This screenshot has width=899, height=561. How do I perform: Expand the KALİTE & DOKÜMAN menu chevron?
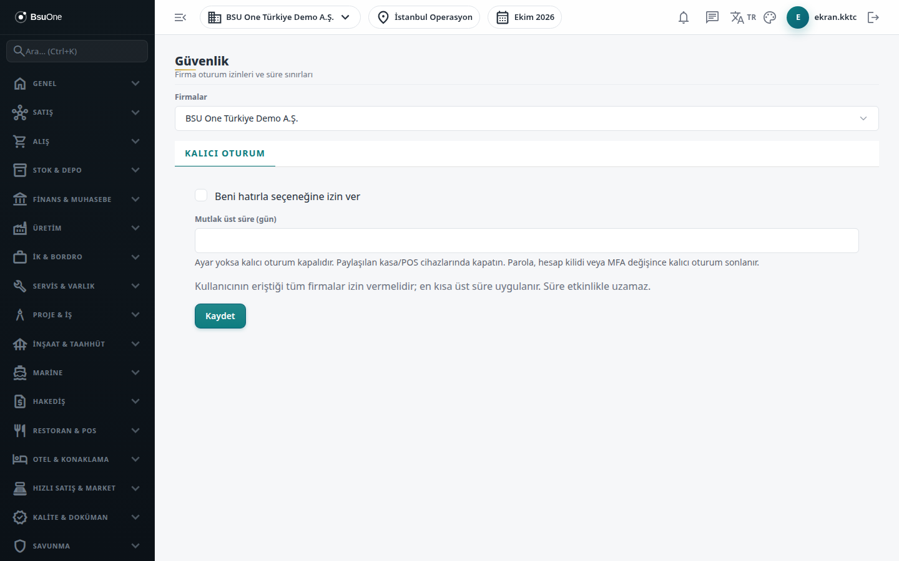[x=135, y=517]
